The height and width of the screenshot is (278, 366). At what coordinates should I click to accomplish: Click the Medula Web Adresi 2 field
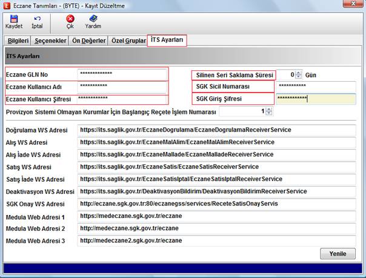(216, 228)
